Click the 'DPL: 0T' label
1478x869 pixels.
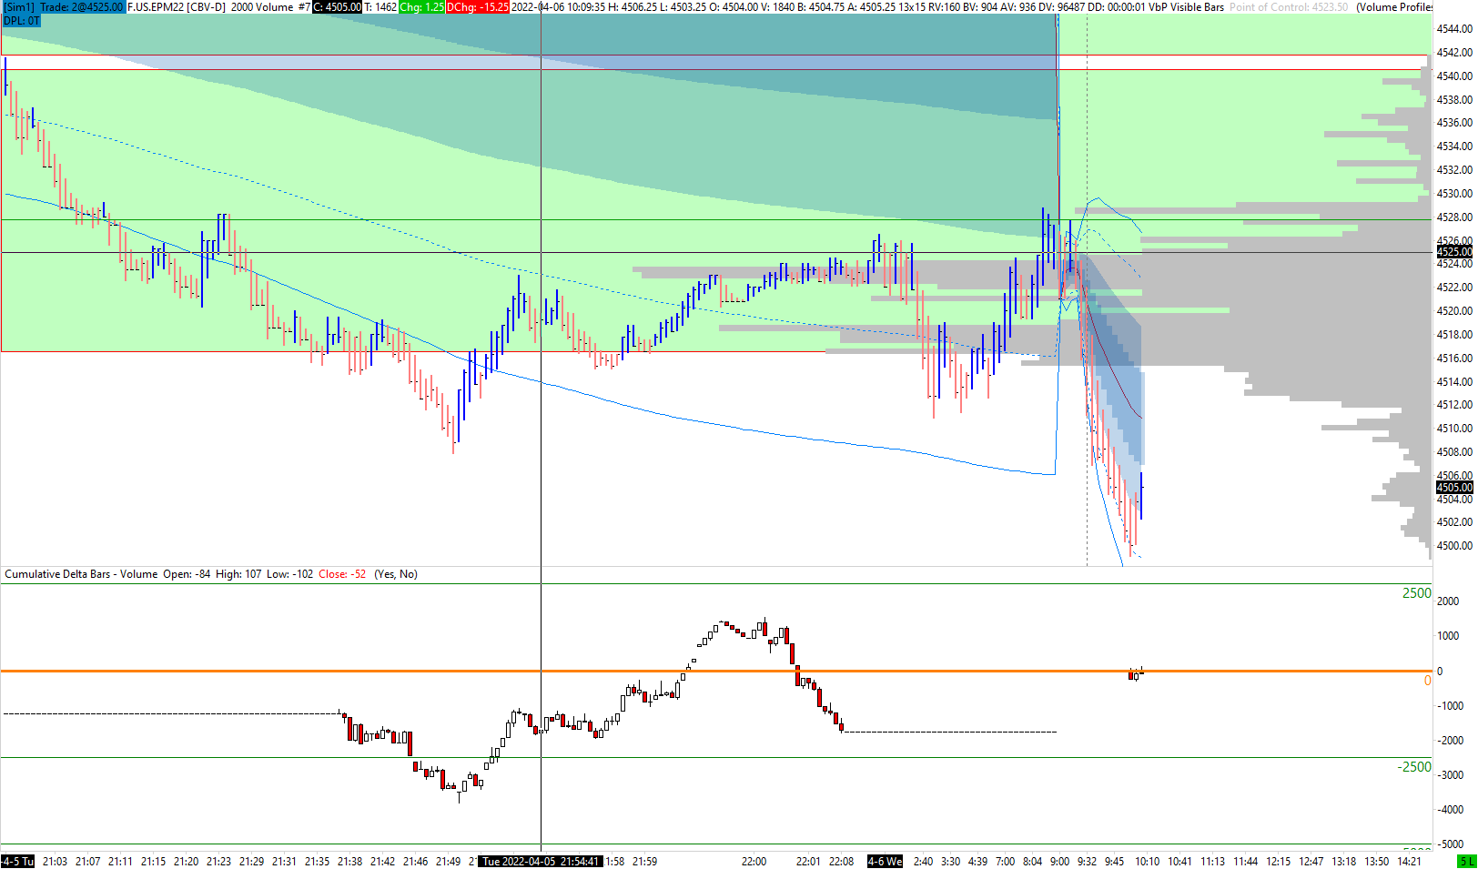(x=22, y=20)
